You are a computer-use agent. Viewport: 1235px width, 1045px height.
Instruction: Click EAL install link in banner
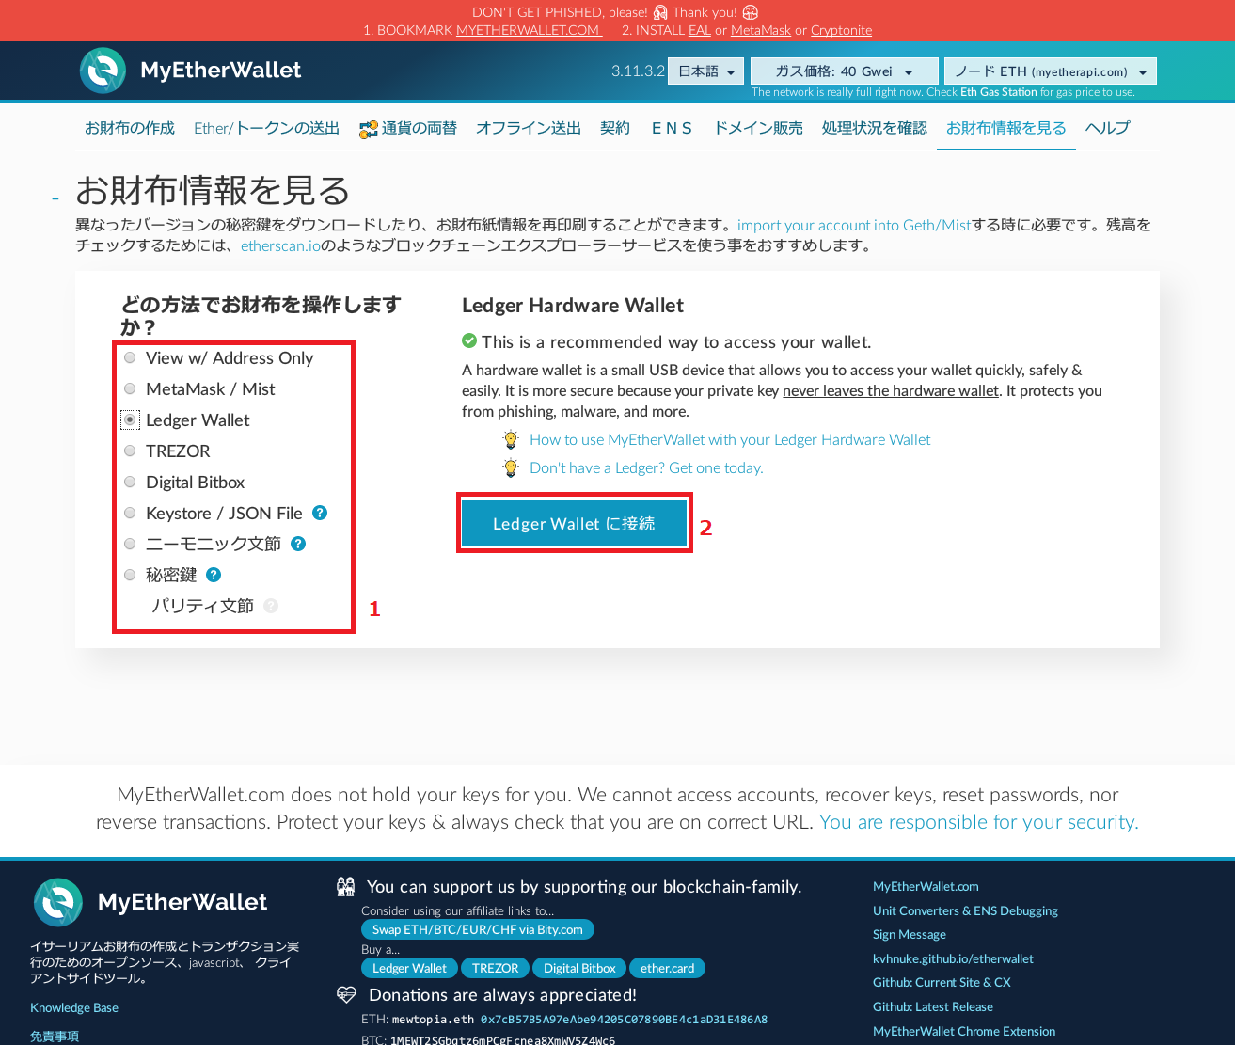coord(700,30)
